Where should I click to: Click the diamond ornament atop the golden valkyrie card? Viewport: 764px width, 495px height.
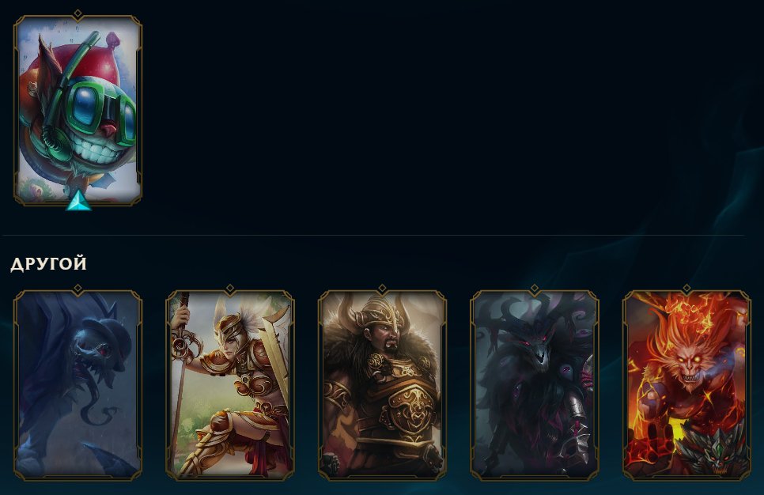click(x=230, y=289)
